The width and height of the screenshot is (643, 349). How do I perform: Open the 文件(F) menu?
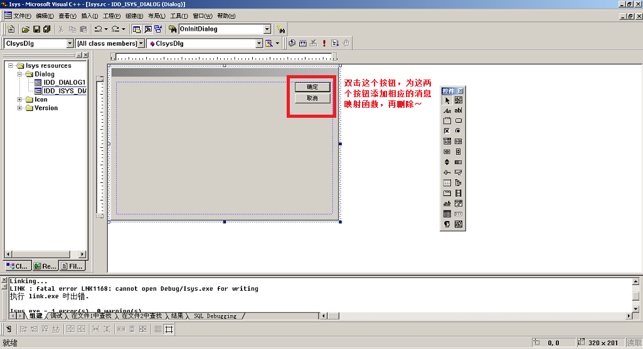point(22,16)
